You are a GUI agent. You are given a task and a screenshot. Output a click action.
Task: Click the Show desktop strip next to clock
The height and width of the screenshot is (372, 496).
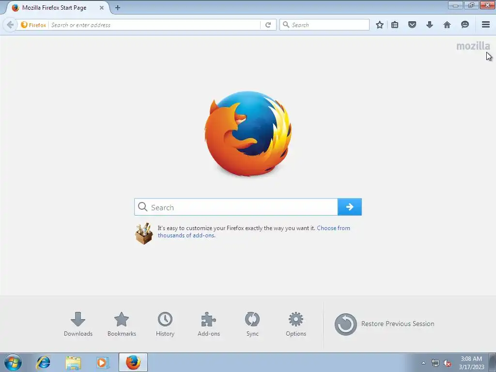tap(493, 362)
